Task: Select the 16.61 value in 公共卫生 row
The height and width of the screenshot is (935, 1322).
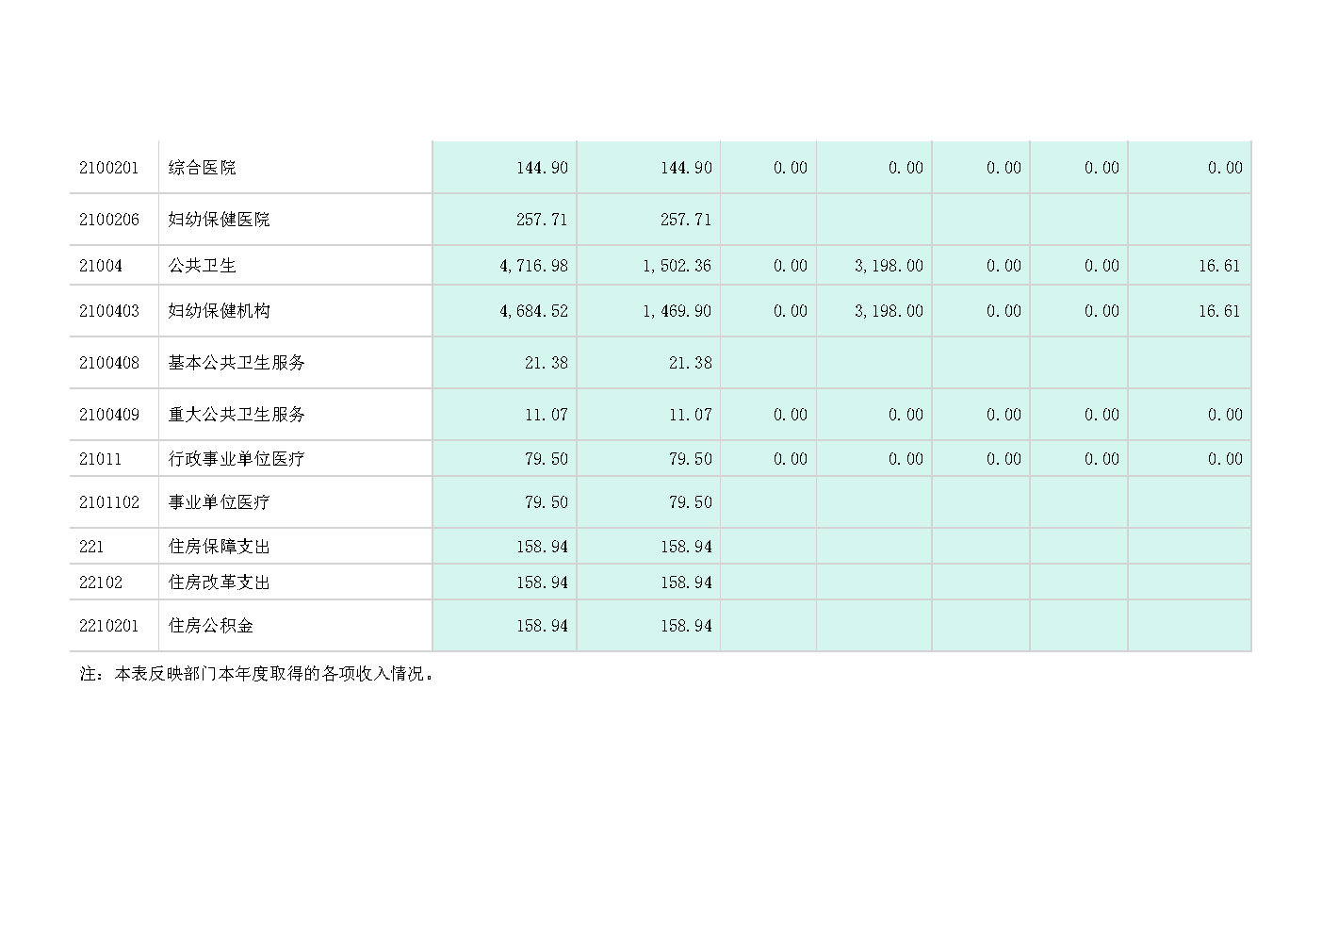Action: point(1219,266)
